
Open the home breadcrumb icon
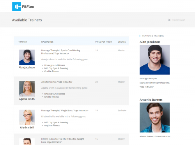(x=169, y=20)
